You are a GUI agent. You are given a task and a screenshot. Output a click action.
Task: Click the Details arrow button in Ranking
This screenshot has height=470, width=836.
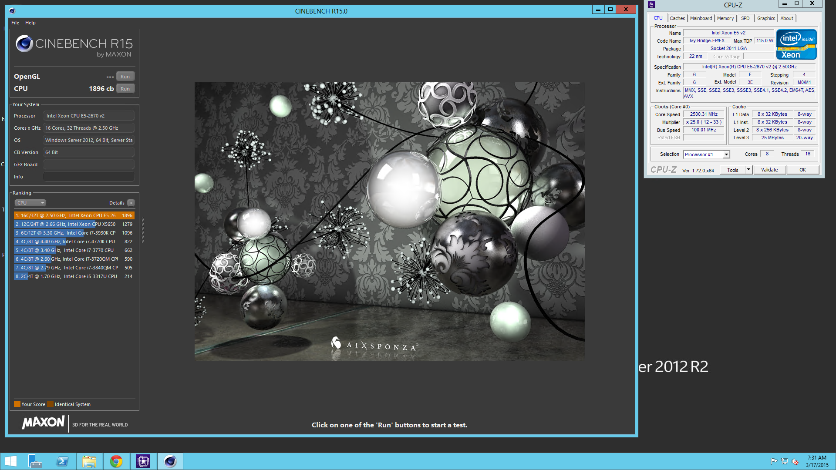[131, 203]
